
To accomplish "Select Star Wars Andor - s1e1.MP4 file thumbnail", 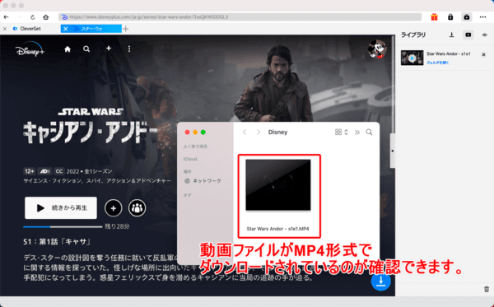I will 278,185.
